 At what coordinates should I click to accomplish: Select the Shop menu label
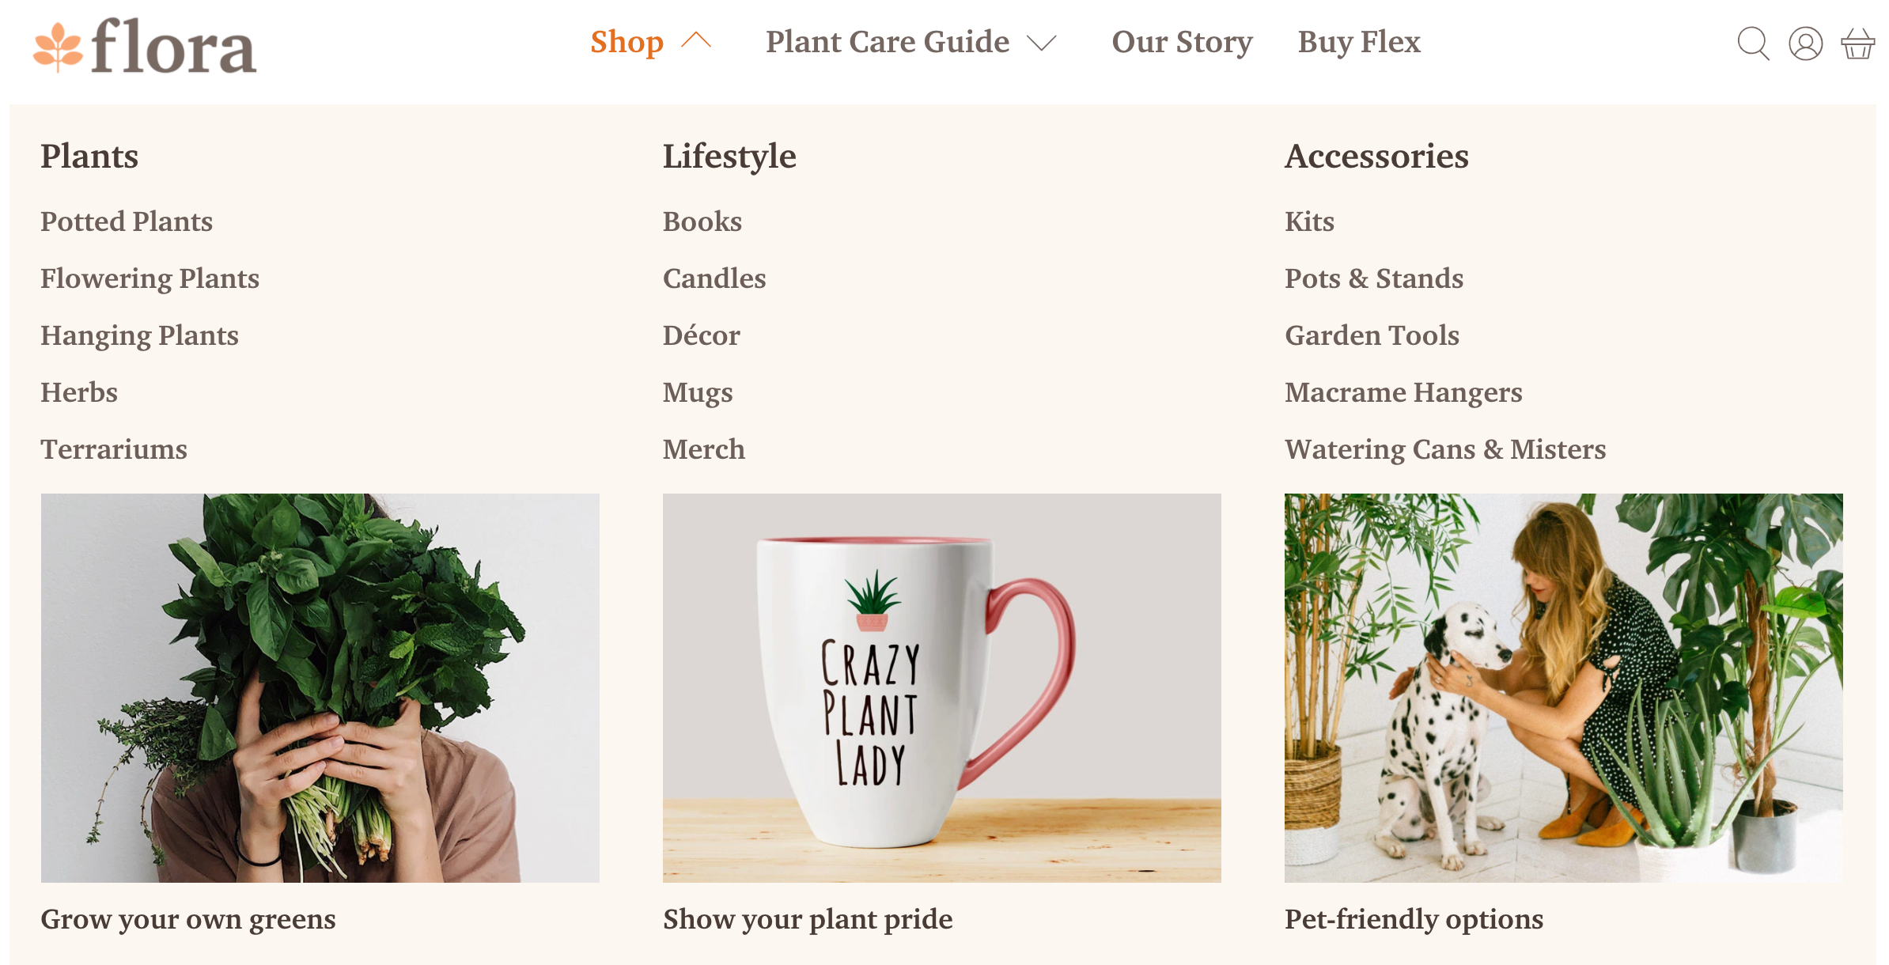[x=627, y=42]
